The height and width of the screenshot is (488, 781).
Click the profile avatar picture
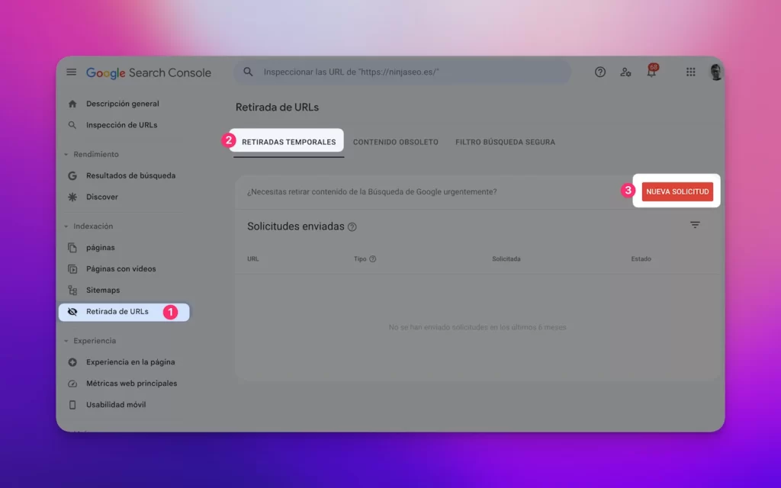[x=715, y=72]
